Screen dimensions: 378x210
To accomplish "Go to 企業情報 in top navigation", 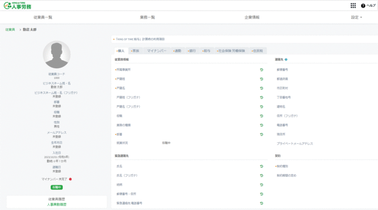I will 252,17.
